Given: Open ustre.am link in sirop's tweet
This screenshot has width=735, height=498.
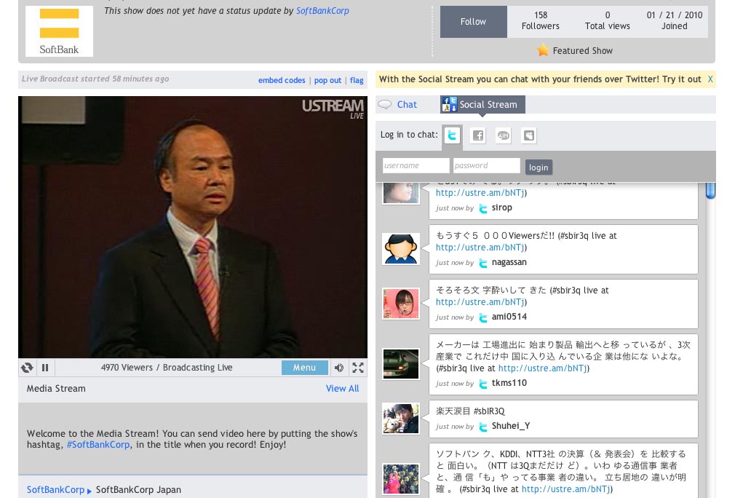Looking at the screenshot, I should pyautogui.click(x=480, y=193).
